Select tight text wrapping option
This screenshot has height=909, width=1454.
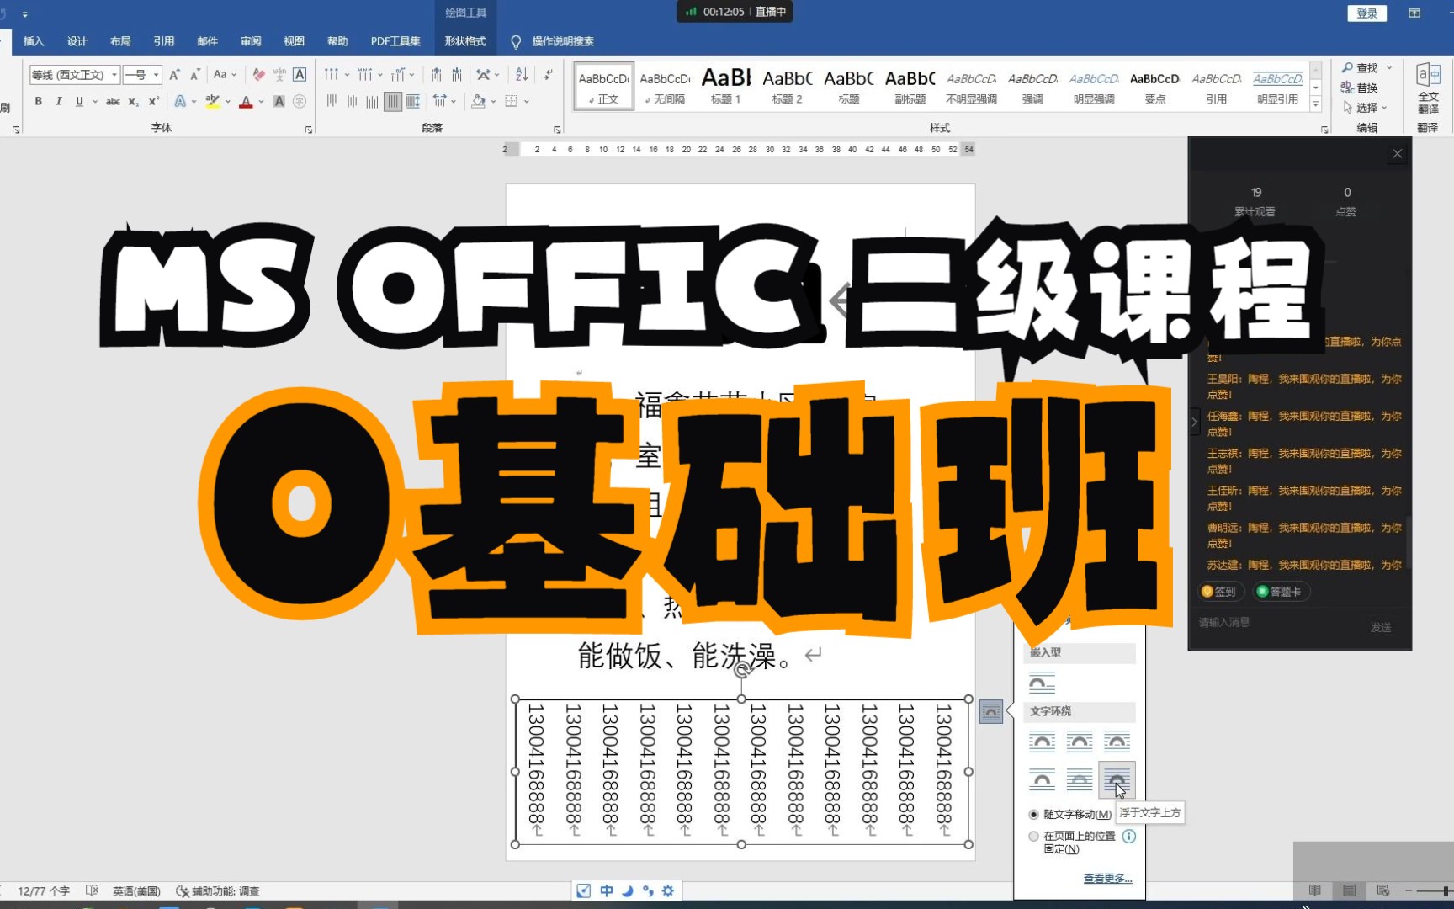1080,742
